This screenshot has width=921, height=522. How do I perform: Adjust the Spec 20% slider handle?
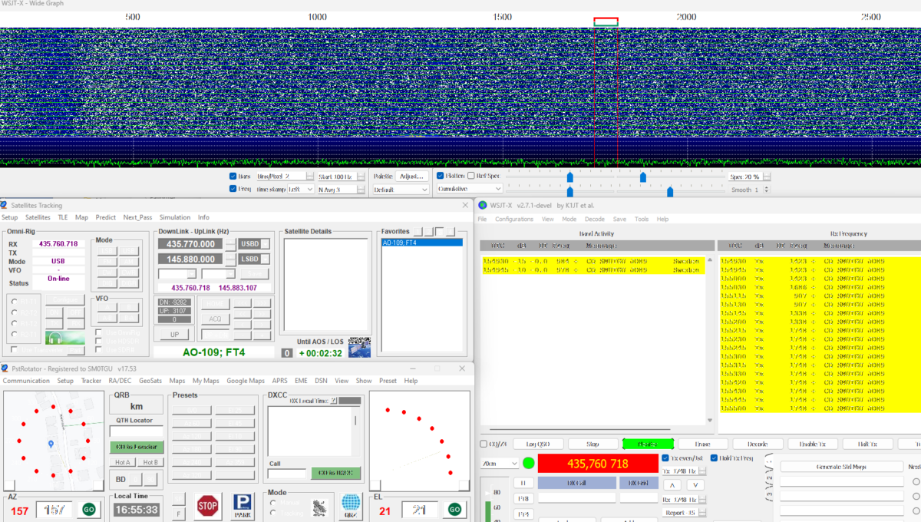643,177
